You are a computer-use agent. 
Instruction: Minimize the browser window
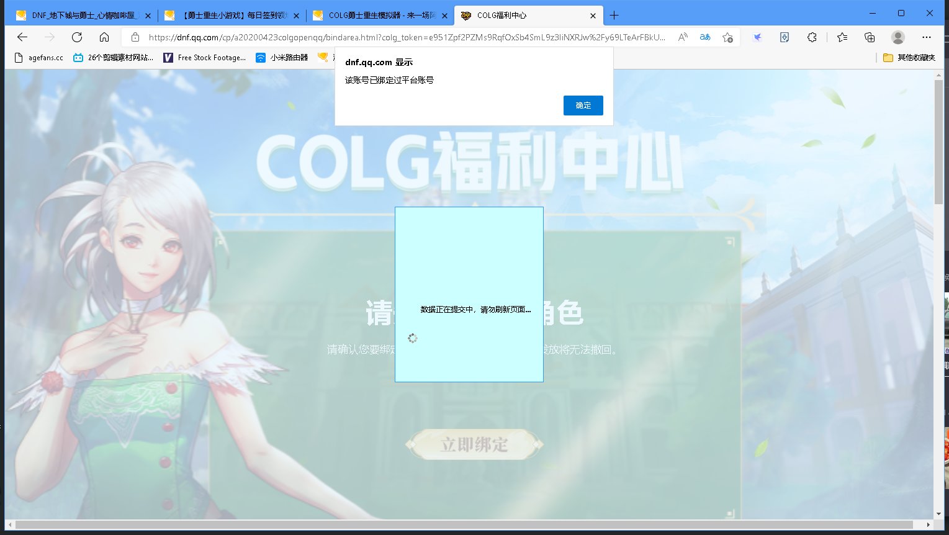coord(873,13)
